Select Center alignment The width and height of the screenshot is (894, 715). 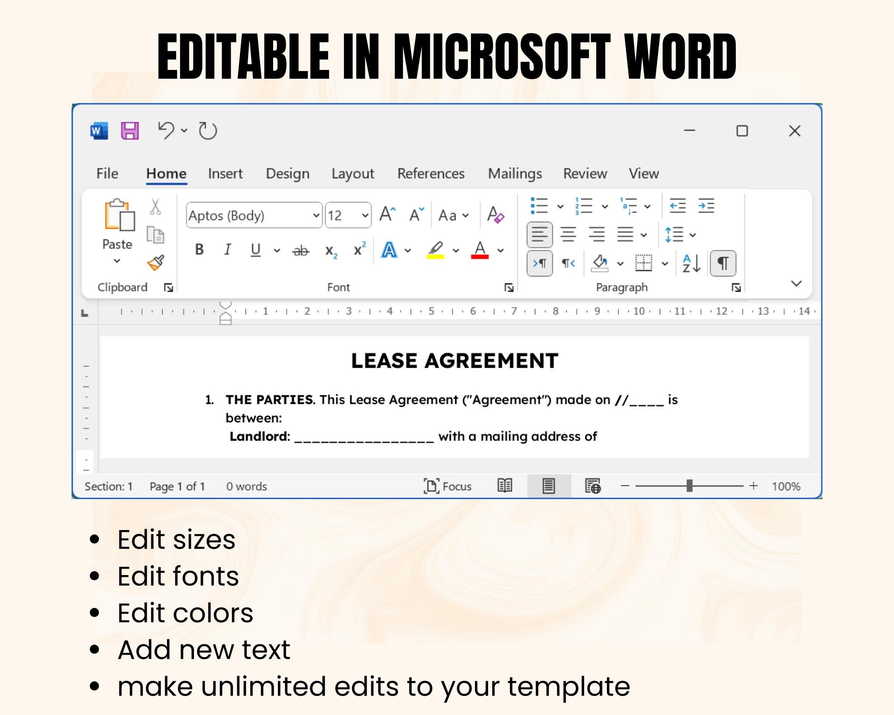(568, 234)
